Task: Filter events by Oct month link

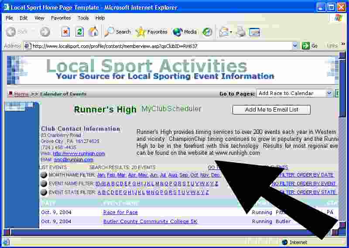Action: [194, 175]
